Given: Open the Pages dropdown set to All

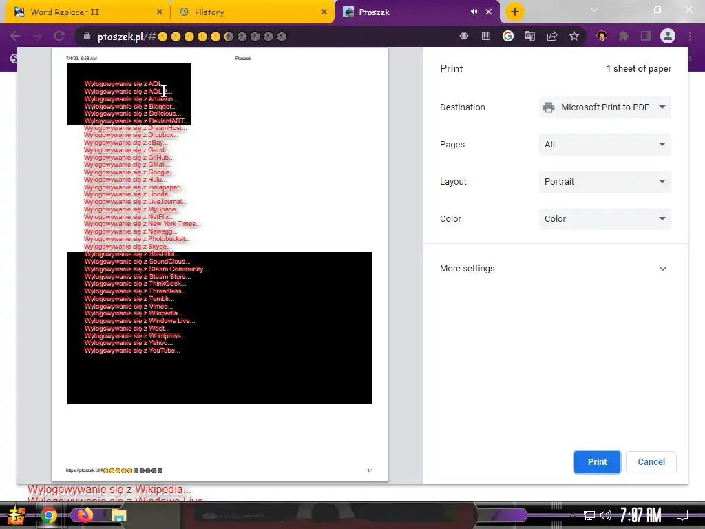Looking at the screenshot, I should [x=604, y=145].
